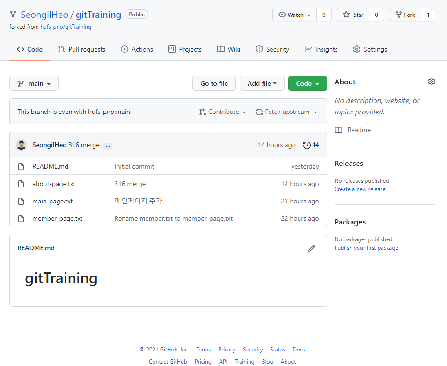
Task: Open commit history showing 14 commits
Action: (311, 145)
